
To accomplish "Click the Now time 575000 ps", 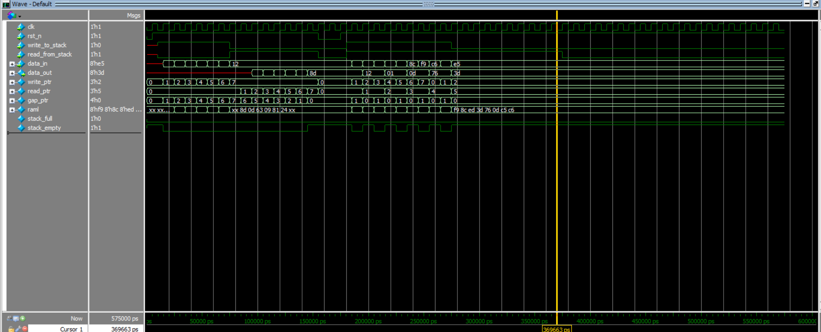I will coord(125,319).
